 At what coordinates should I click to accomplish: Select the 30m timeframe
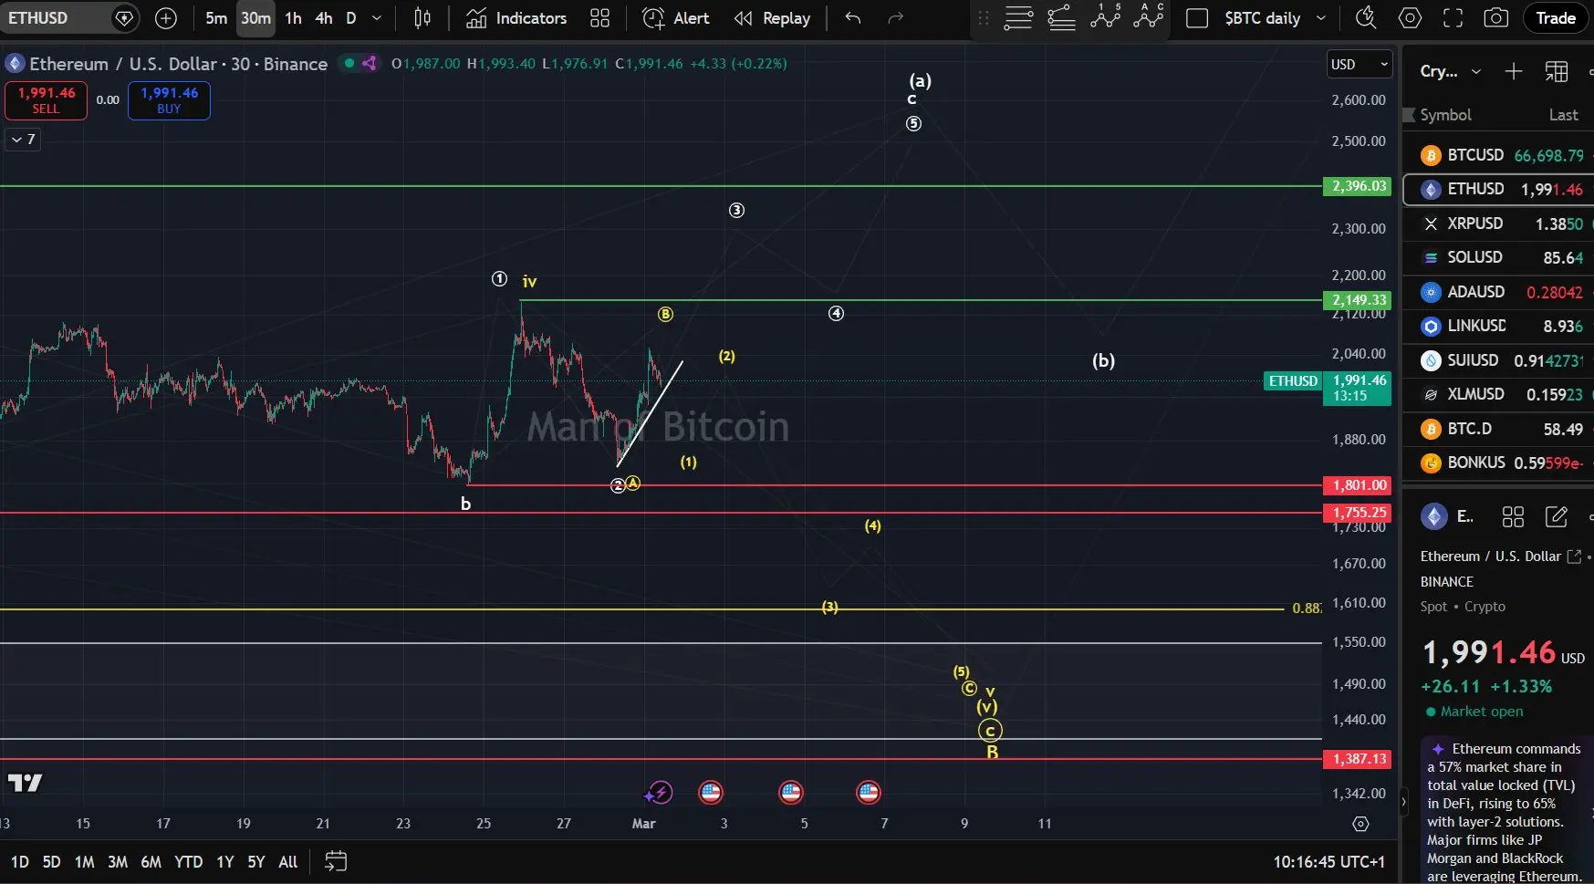coord(255,18)
